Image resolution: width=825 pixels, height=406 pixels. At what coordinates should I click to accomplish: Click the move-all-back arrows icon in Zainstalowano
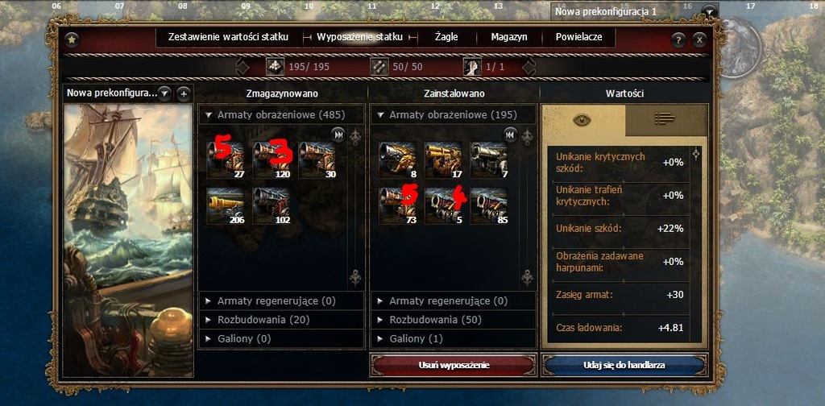coord(510,135)
